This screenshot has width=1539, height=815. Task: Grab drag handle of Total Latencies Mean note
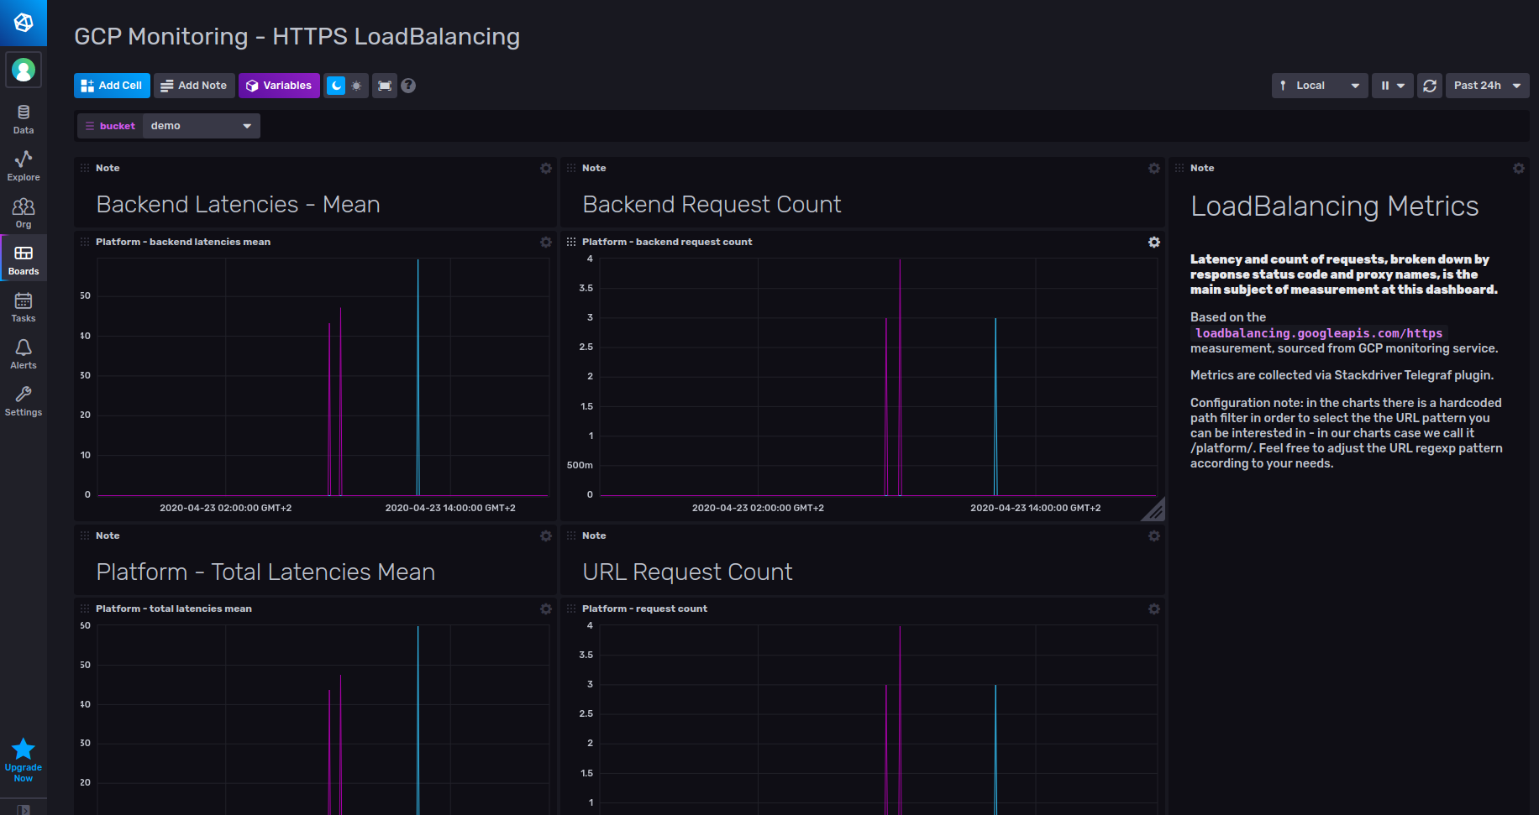coord(85,535)
